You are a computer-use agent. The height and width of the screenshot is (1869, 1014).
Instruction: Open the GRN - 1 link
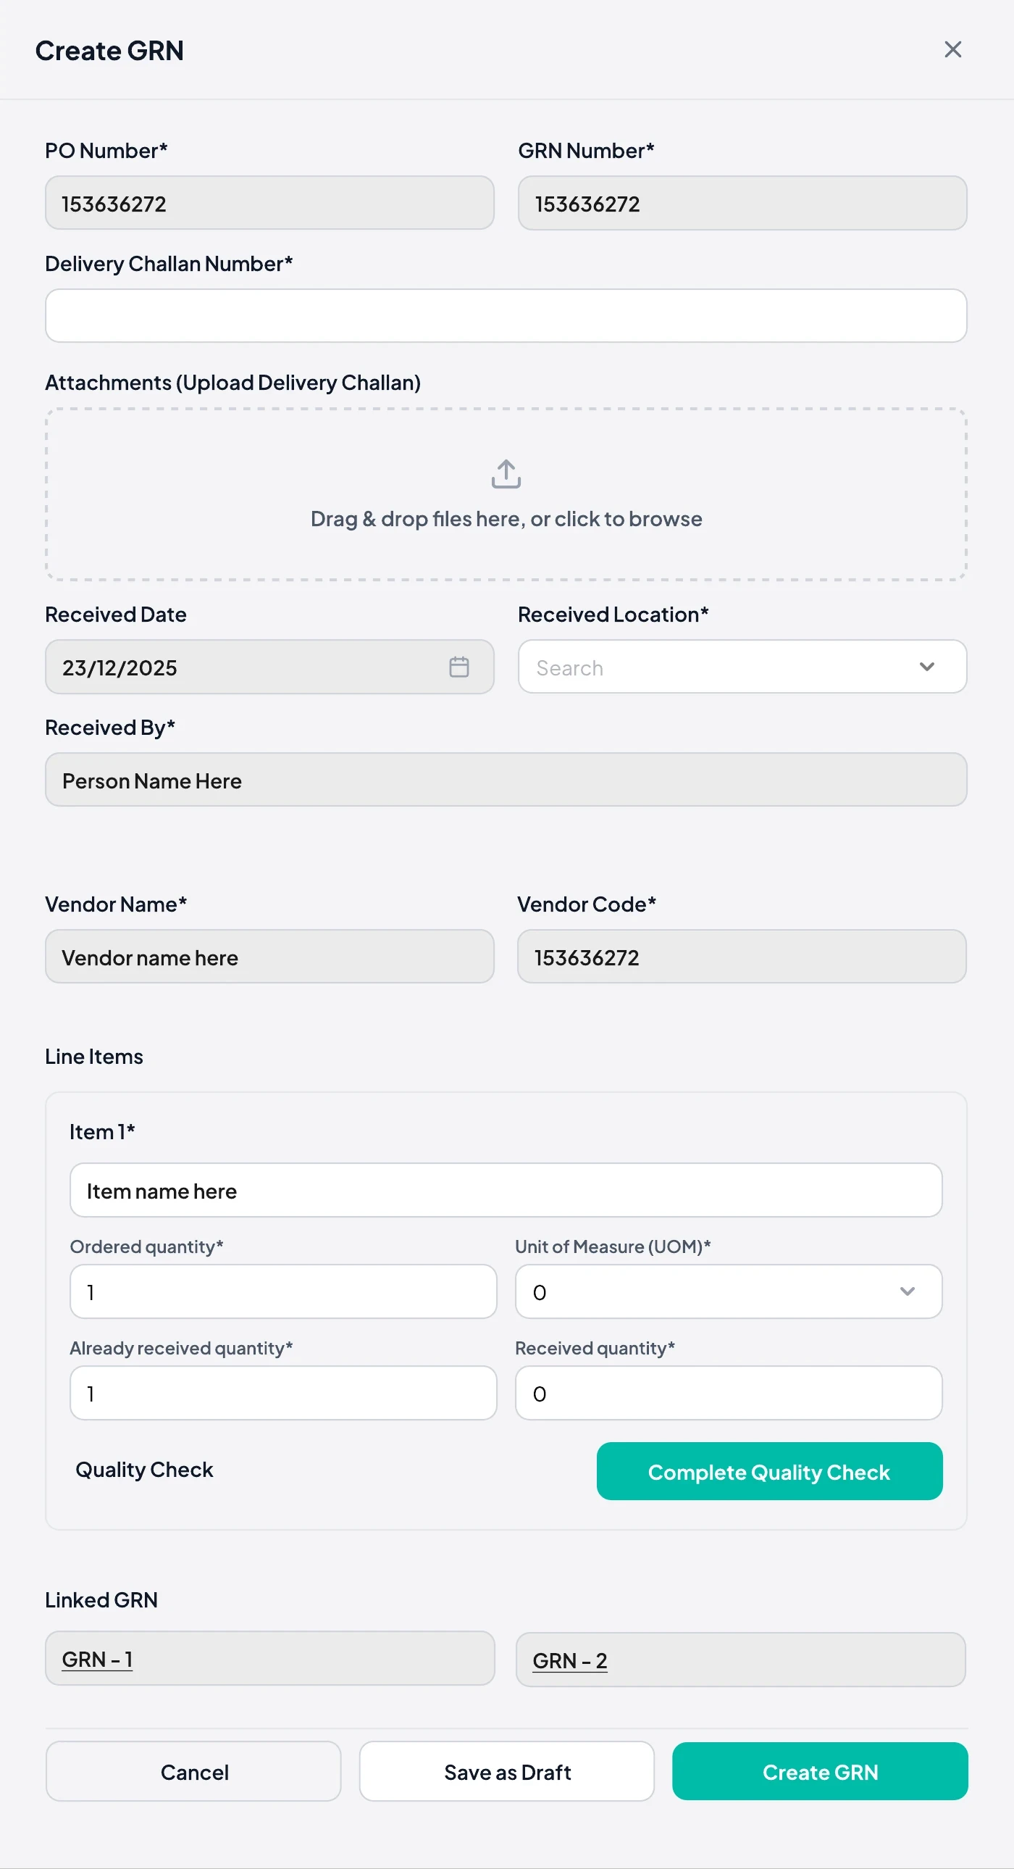(97, 1660)
